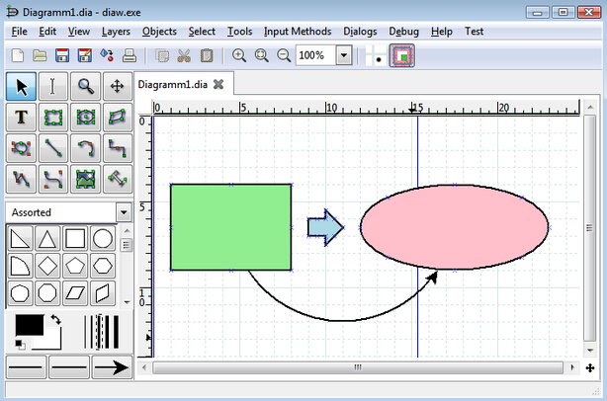Close the Diagramm1.dia tab
This screenshot has height=401, width=607.
click(x=218, y=84)
